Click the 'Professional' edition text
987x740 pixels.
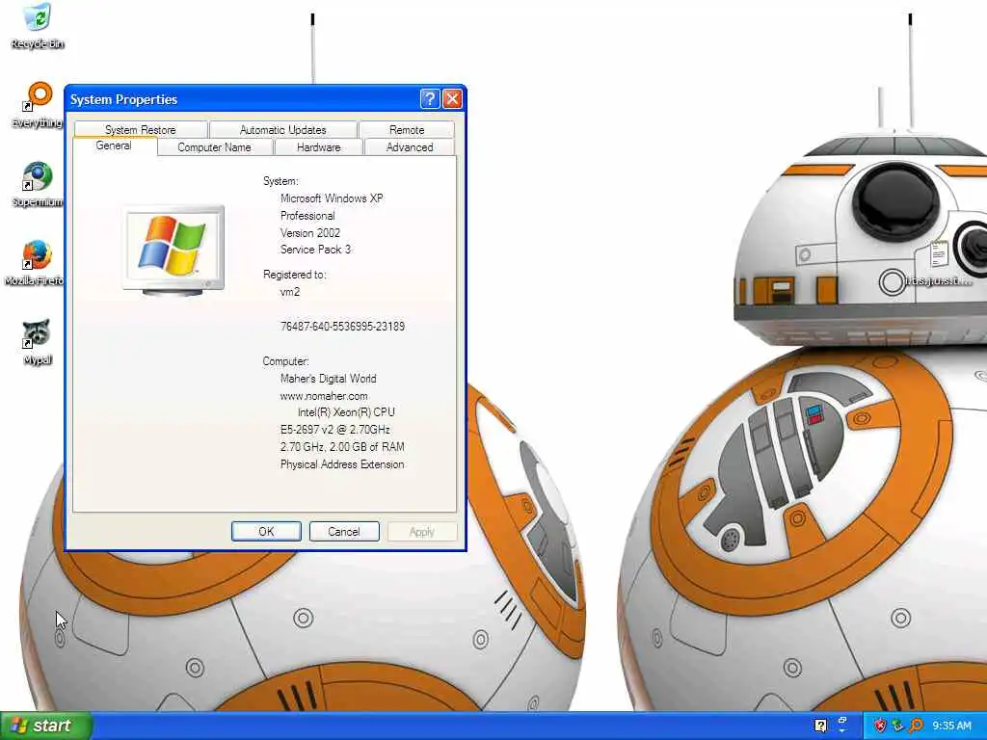pyautogui.click(x=307, y=216)
